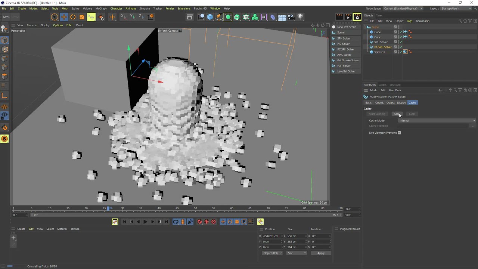Play the animation forwards
This screenshot has width=478, height=269.
tap(145, 222)
